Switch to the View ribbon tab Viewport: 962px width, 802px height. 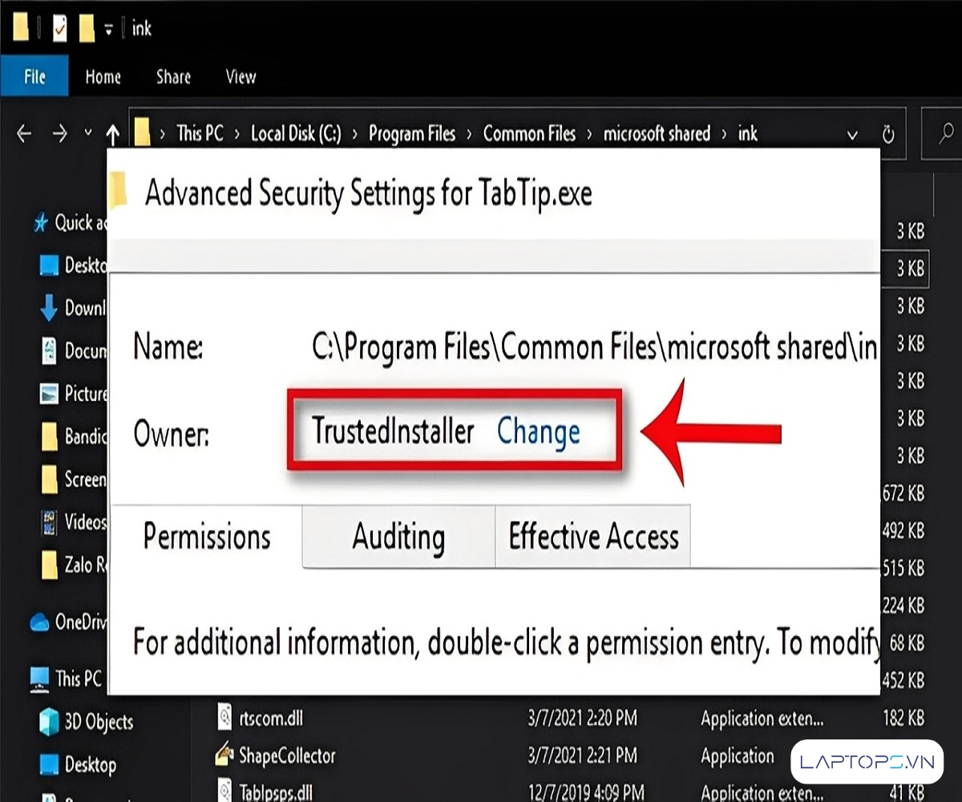(x=240, y=77)
